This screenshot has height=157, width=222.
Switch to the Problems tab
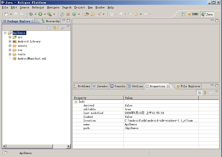pyautogui.click(x=82, y=86)
